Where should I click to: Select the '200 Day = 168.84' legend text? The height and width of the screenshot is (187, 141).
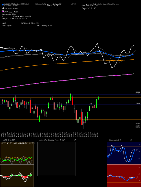(12, 12)
